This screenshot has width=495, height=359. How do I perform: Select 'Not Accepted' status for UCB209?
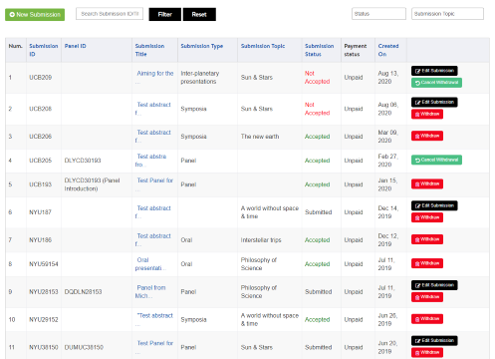(318, 78)
